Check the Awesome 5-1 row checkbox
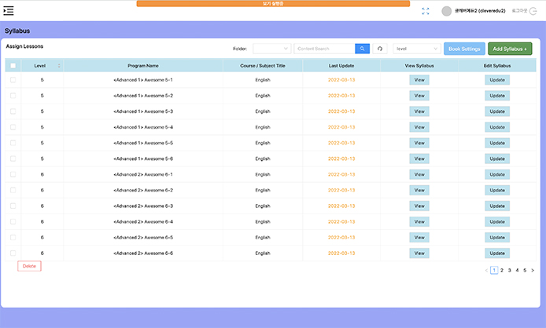Image resolution: width=546 pixels, height=328 pixels. pos(13,80)
